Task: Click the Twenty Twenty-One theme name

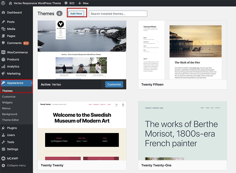Action: point(156,165)
